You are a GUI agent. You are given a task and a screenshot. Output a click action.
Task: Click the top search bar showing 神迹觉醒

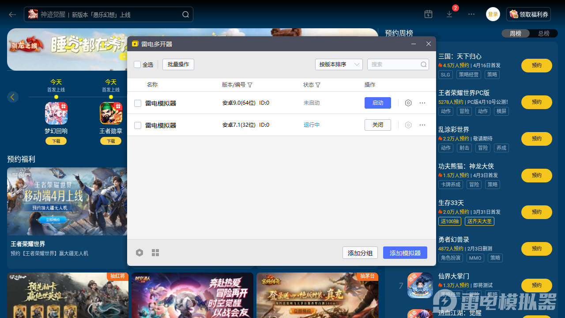109,15
